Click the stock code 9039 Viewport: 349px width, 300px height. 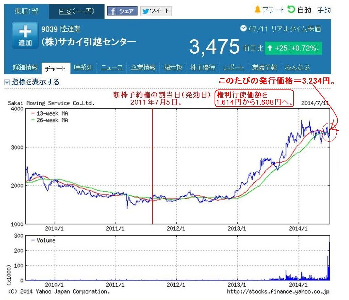click(50, 29)
